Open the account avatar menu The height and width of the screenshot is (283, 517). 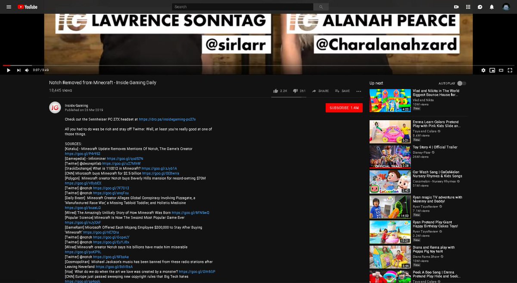506,7
